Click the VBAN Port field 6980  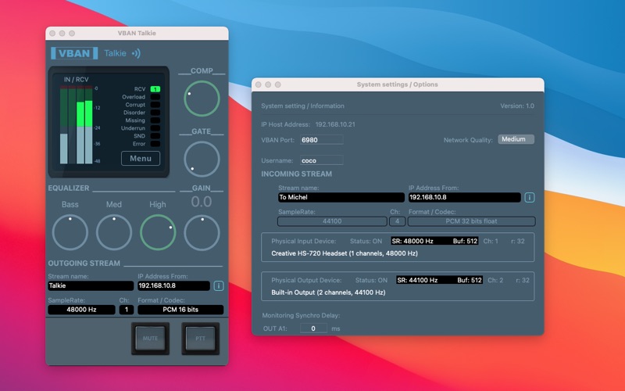pos(322,140)
